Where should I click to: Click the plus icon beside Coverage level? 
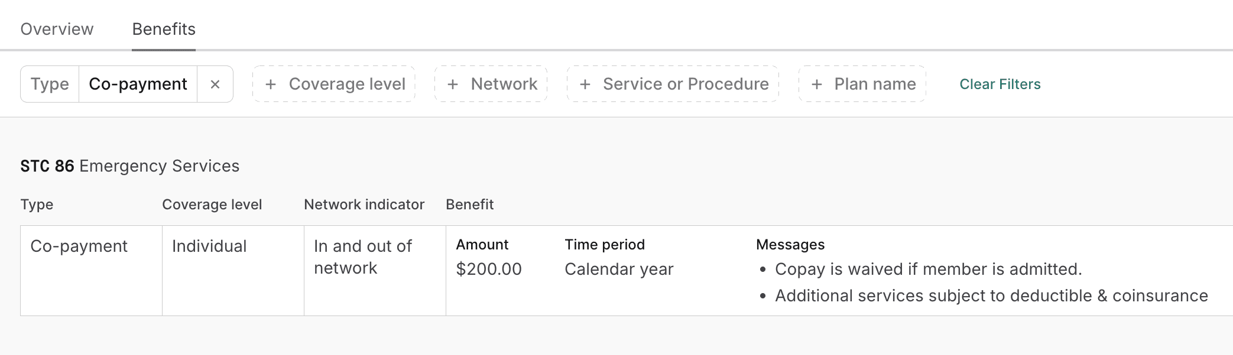(271, 84)
